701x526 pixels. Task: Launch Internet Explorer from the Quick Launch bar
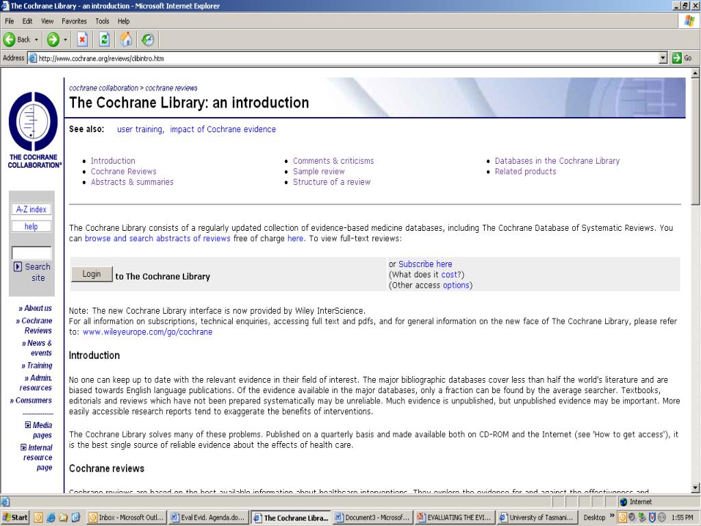click(x=51, y=518)
